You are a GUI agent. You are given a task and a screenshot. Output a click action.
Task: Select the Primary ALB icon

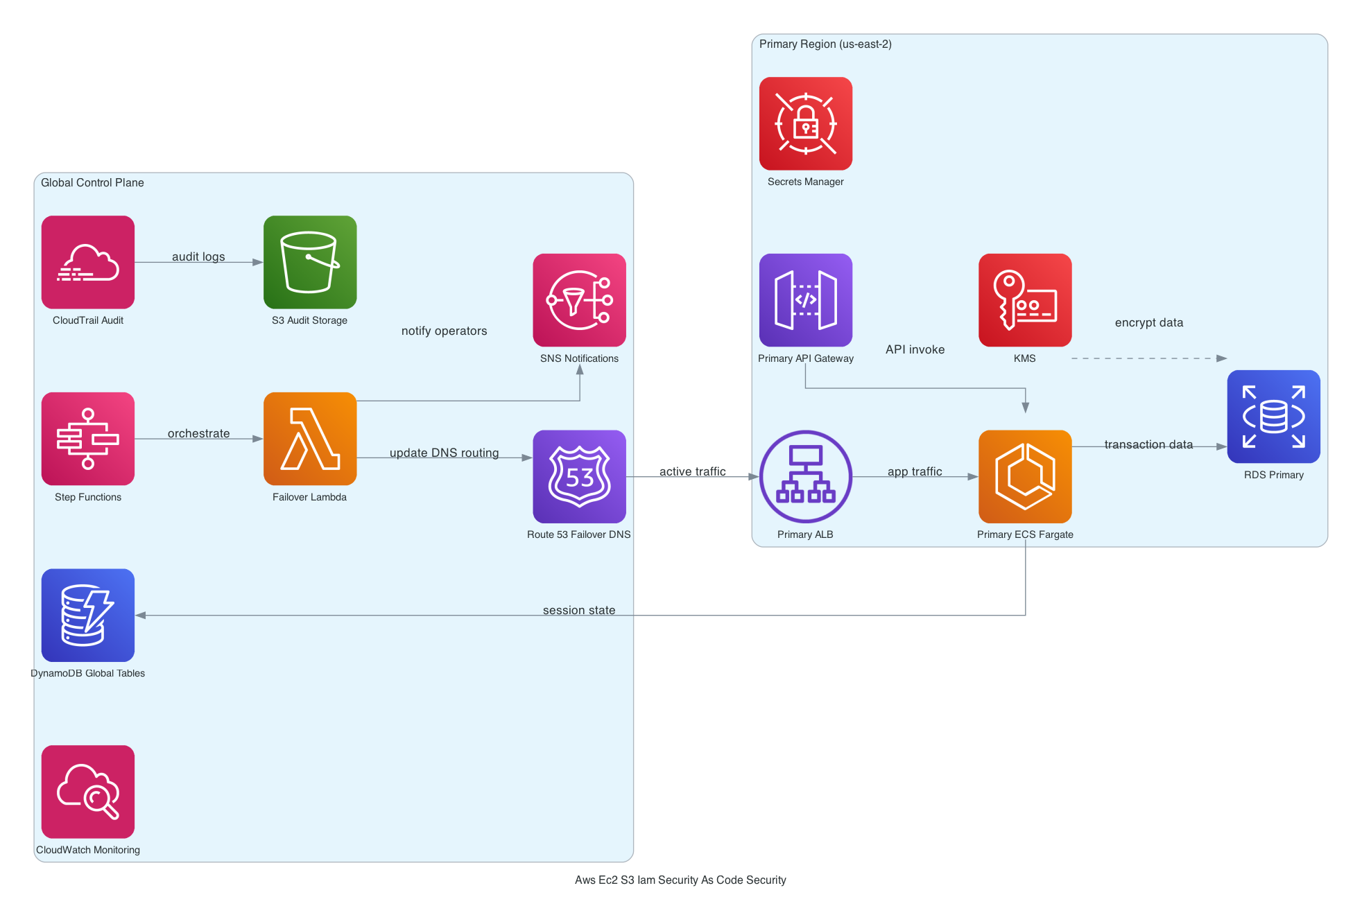(x=805, y=476)
